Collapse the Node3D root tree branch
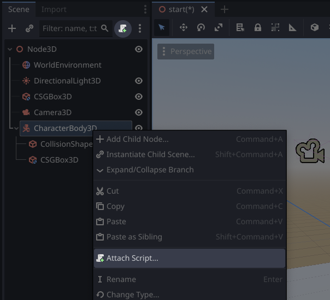 click(10, 49)
